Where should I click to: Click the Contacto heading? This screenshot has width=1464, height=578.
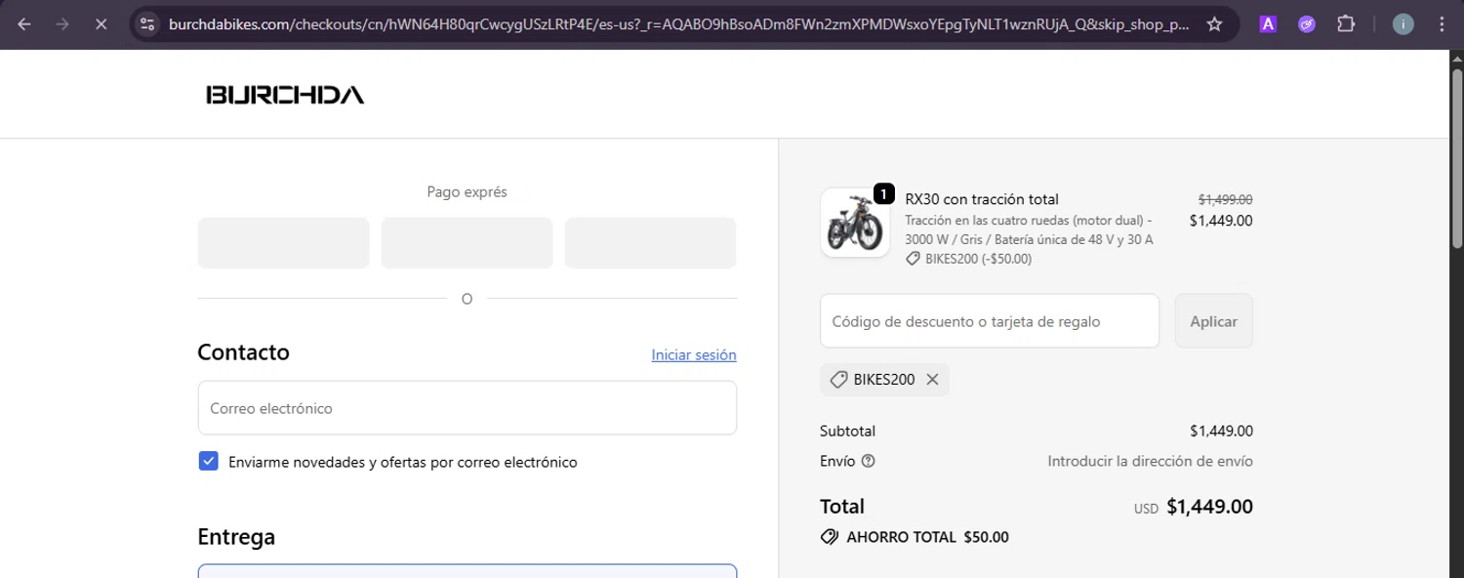244,352
